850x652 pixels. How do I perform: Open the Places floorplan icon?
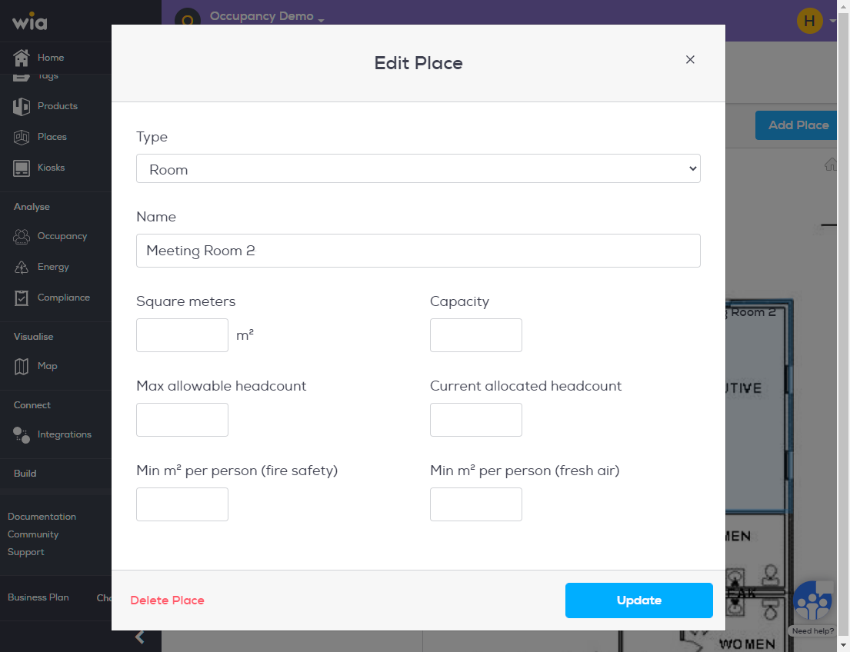[x=21, y=137]
